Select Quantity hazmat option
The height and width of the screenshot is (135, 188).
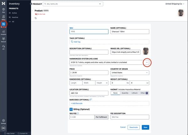[124, 93]
